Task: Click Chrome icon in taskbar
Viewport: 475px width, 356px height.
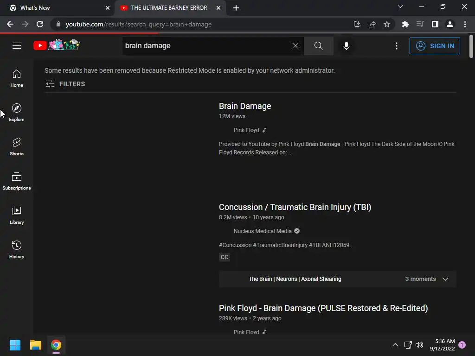Action: click(x=56, y=345)
